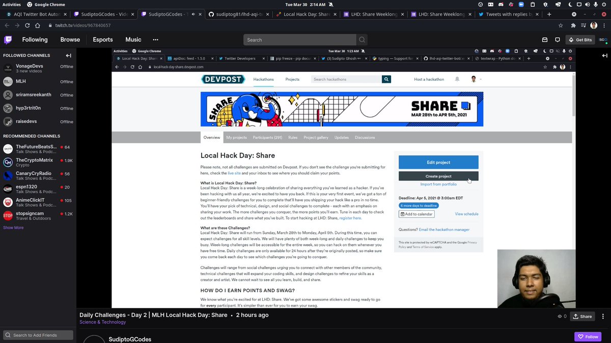Open TheCryptoMatrix channel avatar
This screenshot has height=343, width=611.
[8, 163]
